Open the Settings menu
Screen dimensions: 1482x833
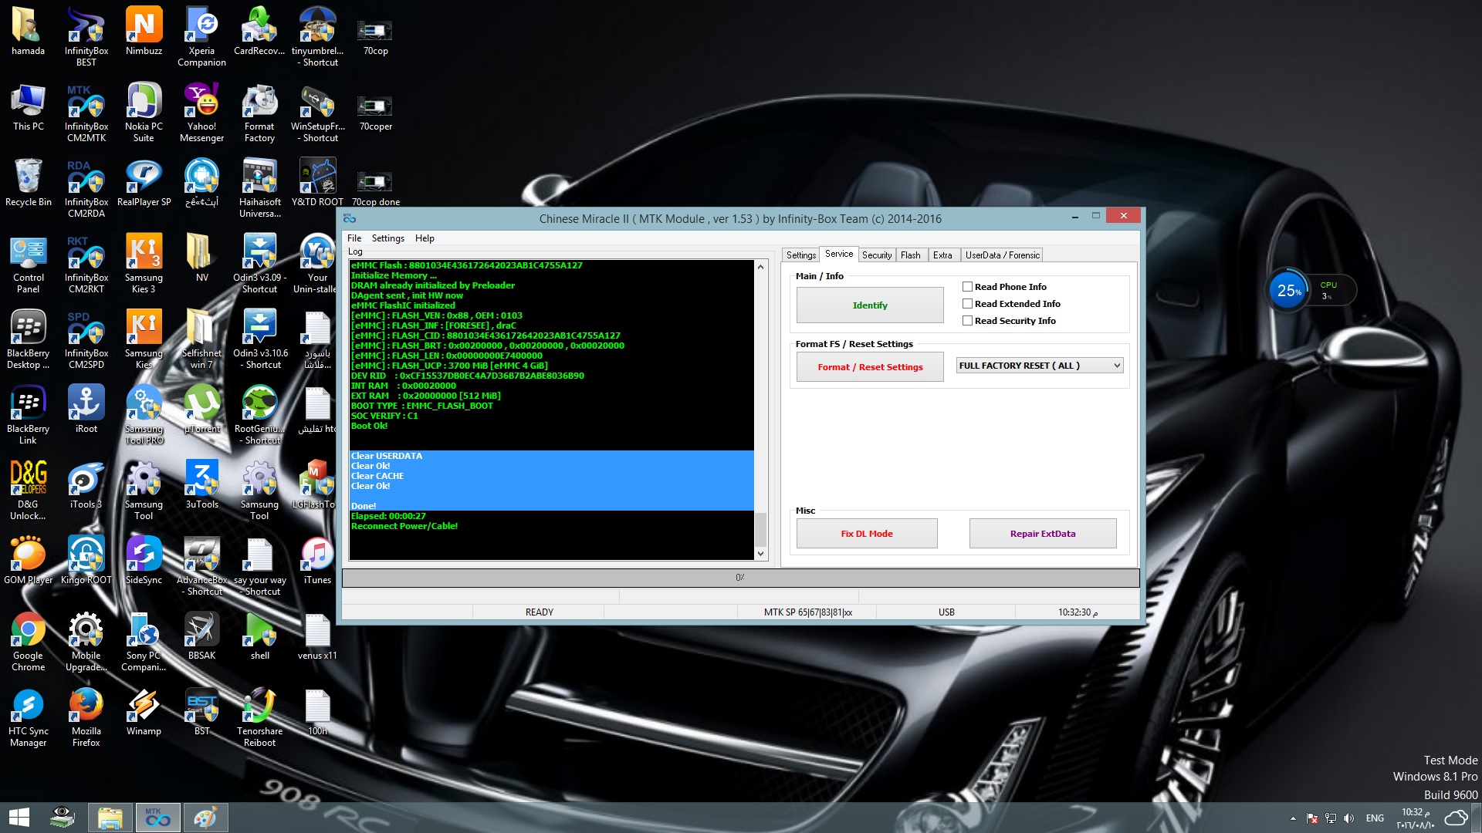(387, 238)
